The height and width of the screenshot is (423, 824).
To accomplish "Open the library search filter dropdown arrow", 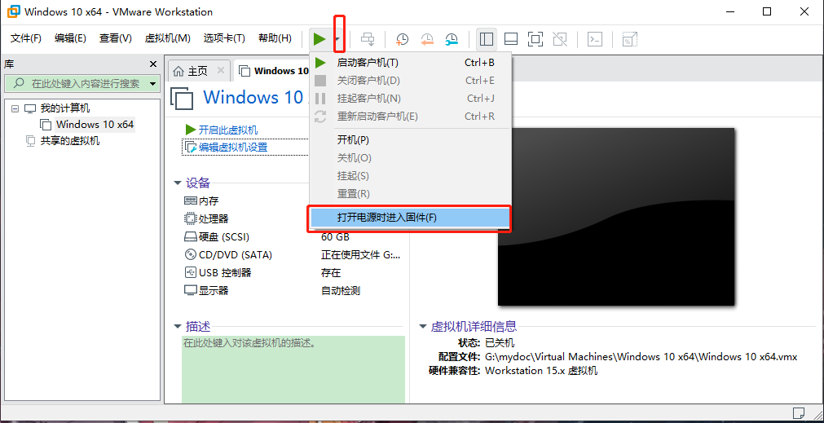I will tap(153, 84).
